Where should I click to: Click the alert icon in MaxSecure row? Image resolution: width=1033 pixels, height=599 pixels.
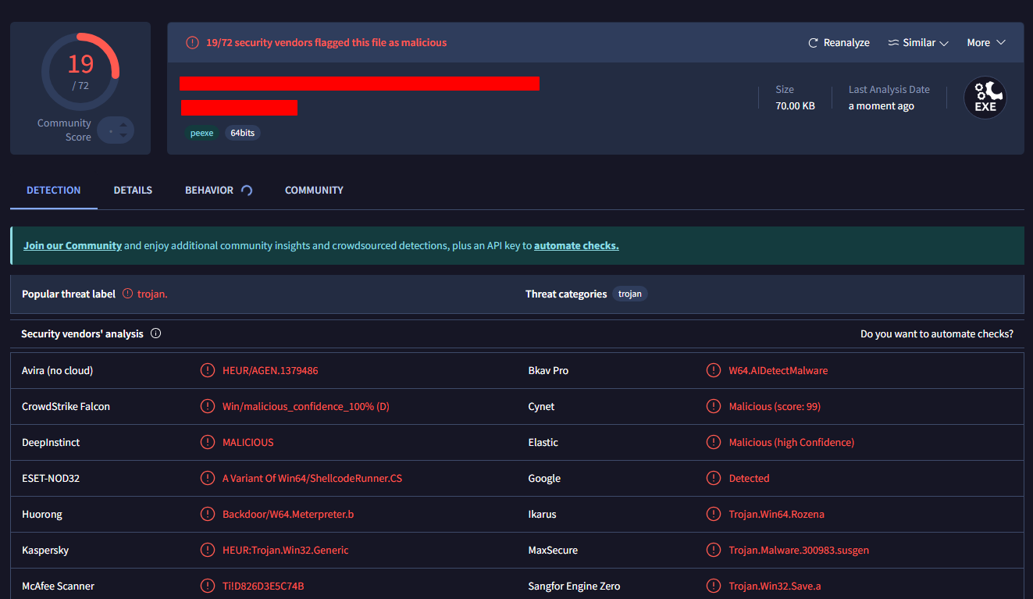tap(714, 550)
